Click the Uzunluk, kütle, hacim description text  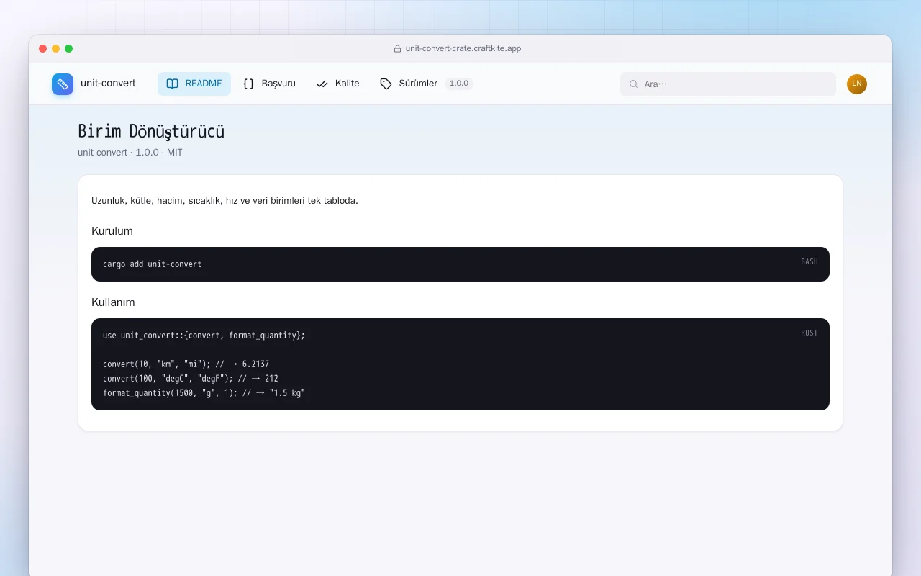[224, 201]
